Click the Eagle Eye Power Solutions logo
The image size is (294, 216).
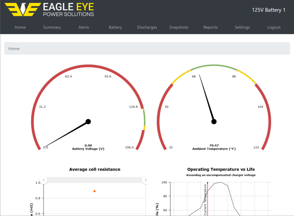pos(49,9)
